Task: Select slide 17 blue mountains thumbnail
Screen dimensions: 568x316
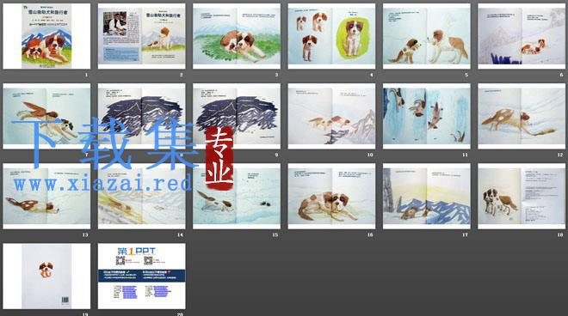Action: 427,197
